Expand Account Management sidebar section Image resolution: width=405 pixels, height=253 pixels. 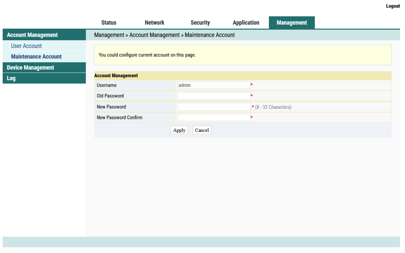click(x=32, y=35)
